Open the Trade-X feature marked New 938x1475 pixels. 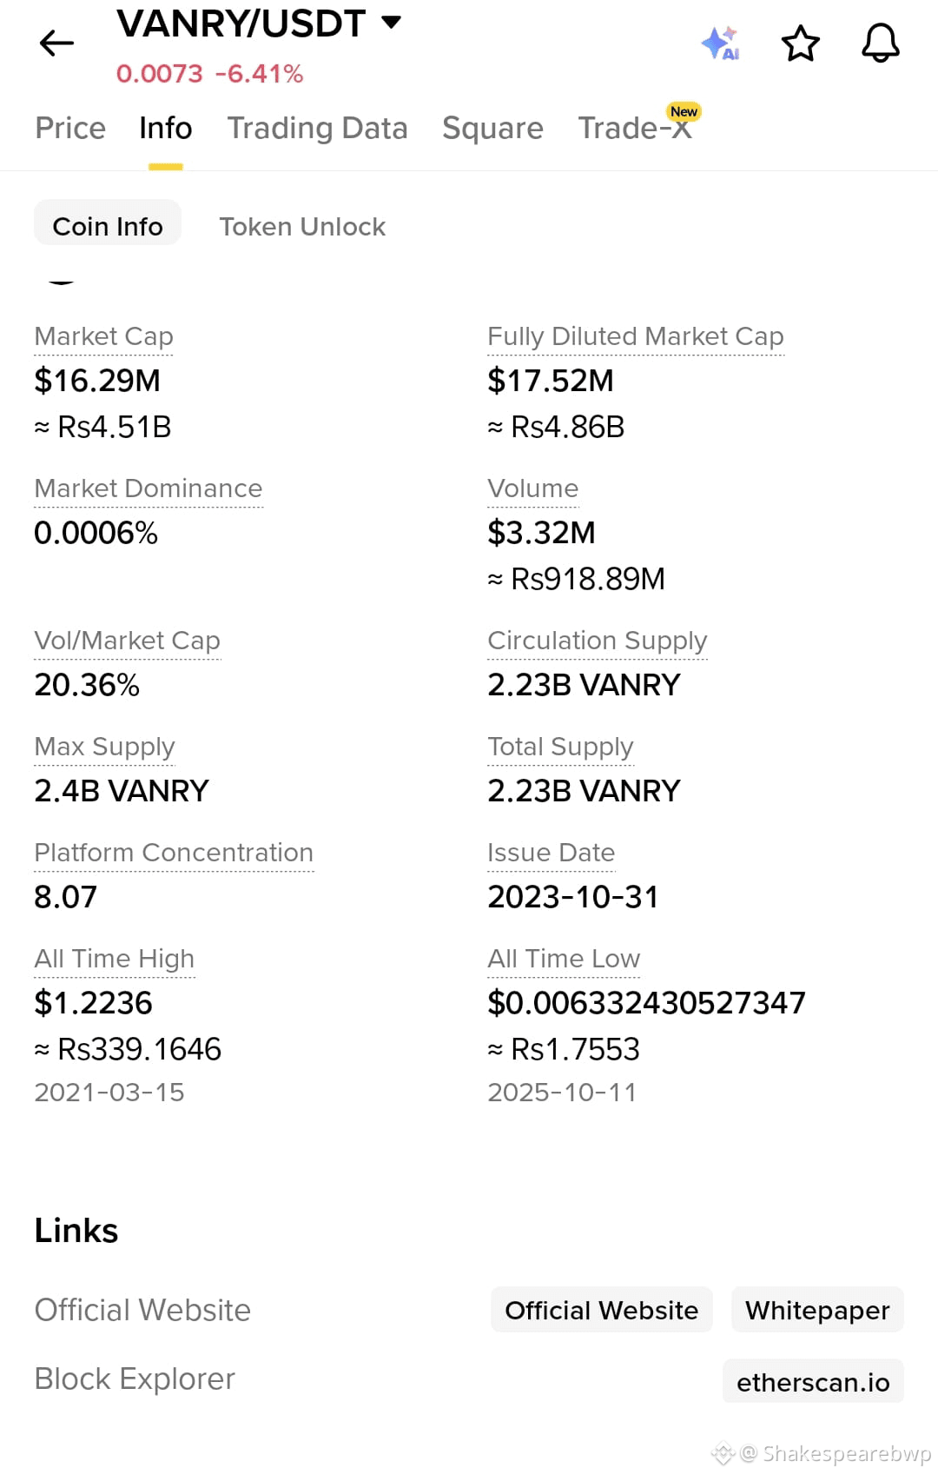coord(633,128)
